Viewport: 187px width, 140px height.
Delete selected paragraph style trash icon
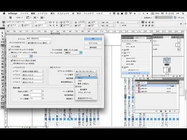click(148, 75)
